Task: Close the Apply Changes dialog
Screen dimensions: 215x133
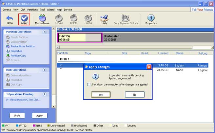Action: pos(149,67)
